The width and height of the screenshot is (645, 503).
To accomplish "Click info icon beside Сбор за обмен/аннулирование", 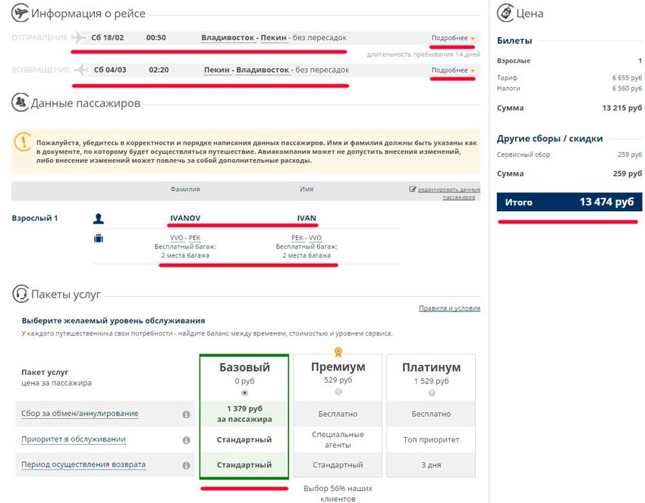I will (x=186, y=414).
